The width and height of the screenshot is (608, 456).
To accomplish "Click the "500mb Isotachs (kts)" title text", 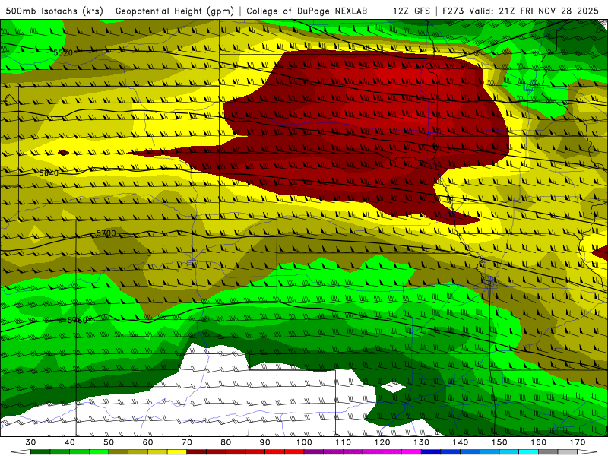I will 54,11.
